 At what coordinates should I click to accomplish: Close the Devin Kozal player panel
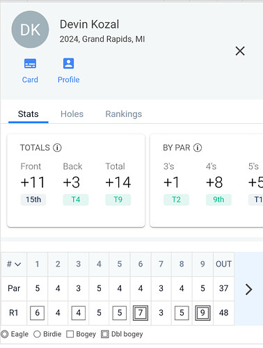point(240,51)
